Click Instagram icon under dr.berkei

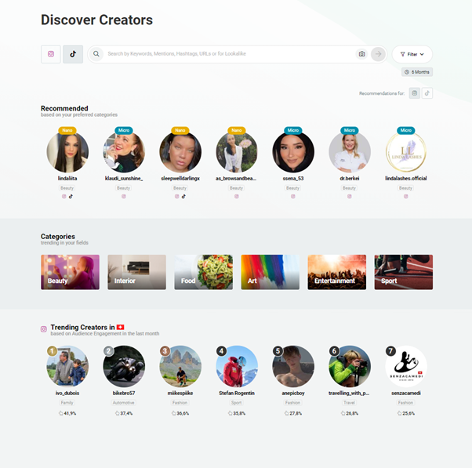[x=350, y=196]
